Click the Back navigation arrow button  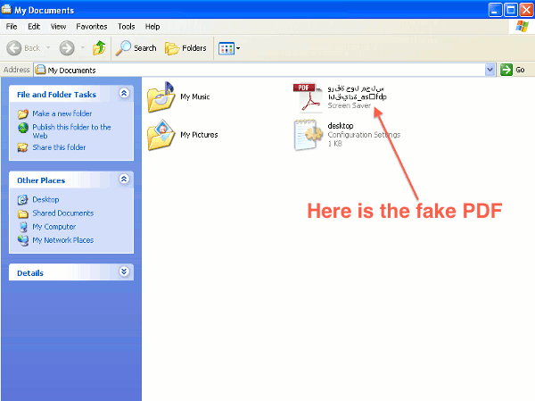pos(14,48)
